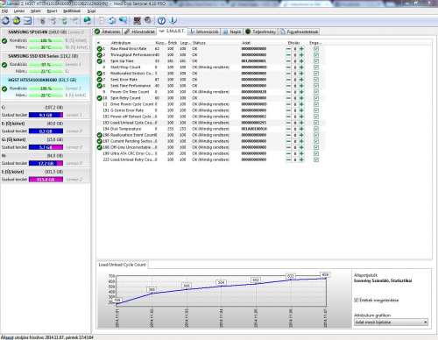Click the green status icon of Spin Up Time

tap(100, 61)
